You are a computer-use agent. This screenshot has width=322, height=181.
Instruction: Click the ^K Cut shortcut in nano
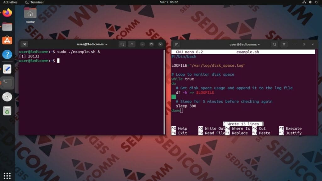(259, 129)
